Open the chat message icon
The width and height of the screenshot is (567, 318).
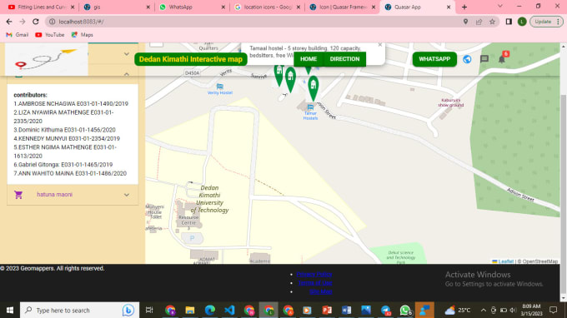(x=484, y=59)
